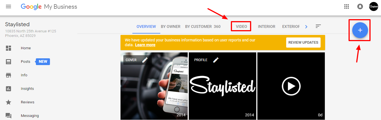This screenshot has width=381, height=120.
Task: Show more tabs with the right chevron
Action: [306, 26]
